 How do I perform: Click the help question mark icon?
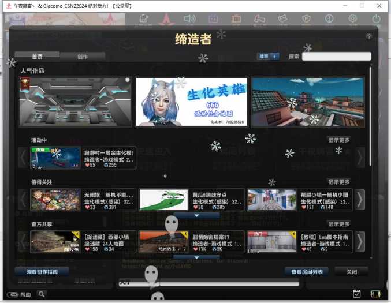(368, 37)
